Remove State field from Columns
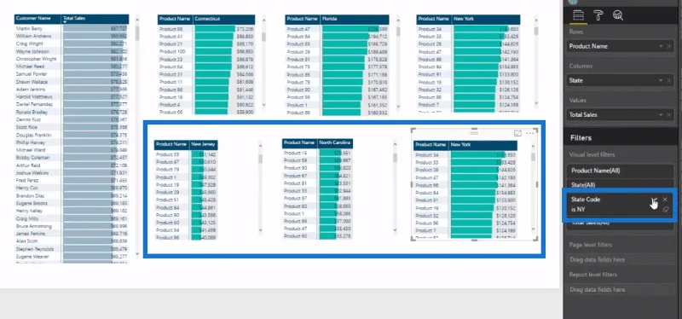Screen dimensions: 682x319 pos(669,80)
